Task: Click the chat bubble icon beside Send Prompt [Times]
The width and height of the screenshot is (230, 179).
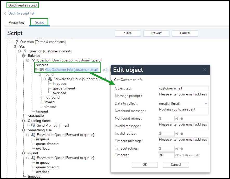Action: [33, 126]
